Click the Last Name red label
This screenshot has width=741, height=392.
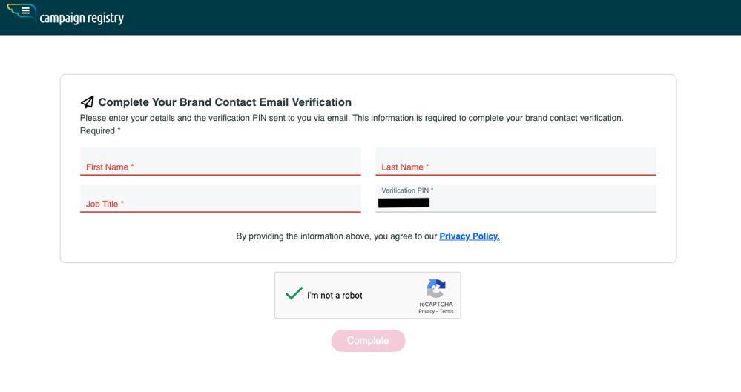(x=405, y=167)
